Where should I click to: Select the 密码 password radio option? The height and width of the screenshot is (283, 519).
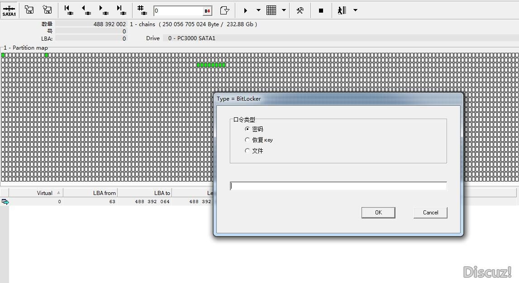coord(247,129)
